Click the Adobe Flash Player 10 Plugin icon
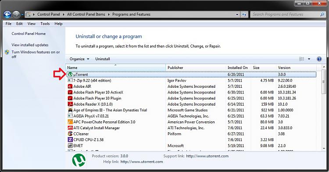The height and width of the screenshot is (172, 329). (x=70, y=98)
